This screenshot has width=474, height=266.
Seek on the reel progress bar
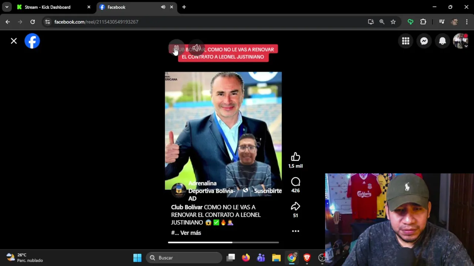point(223,242)
